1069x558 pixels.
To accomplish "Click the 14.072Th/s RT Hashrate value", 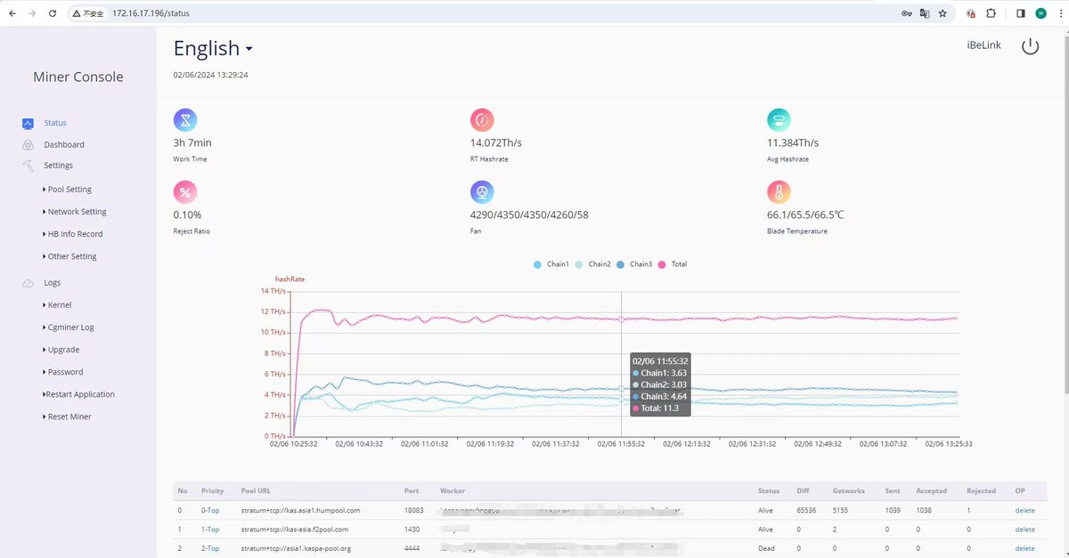I will [x=496, y=142].
